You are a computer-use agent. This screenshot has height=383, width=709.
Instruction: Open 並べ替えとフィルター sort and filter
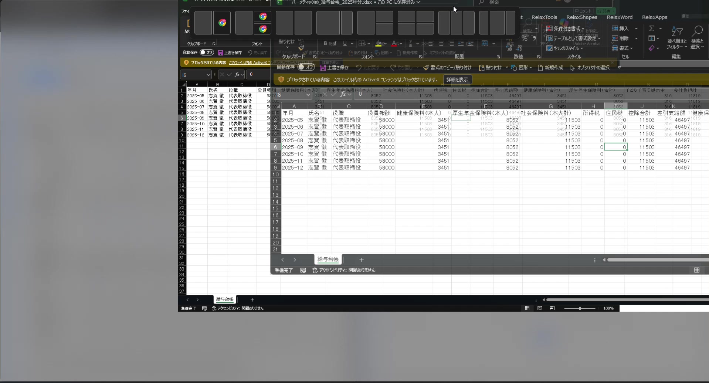[676, 38]
